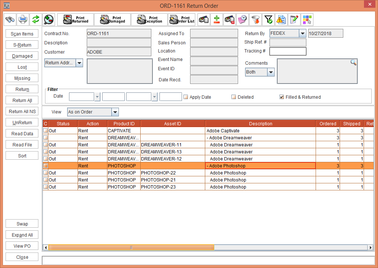Click the printer icon in toolbar
This screenshot has height=268, width=378.
23,19
